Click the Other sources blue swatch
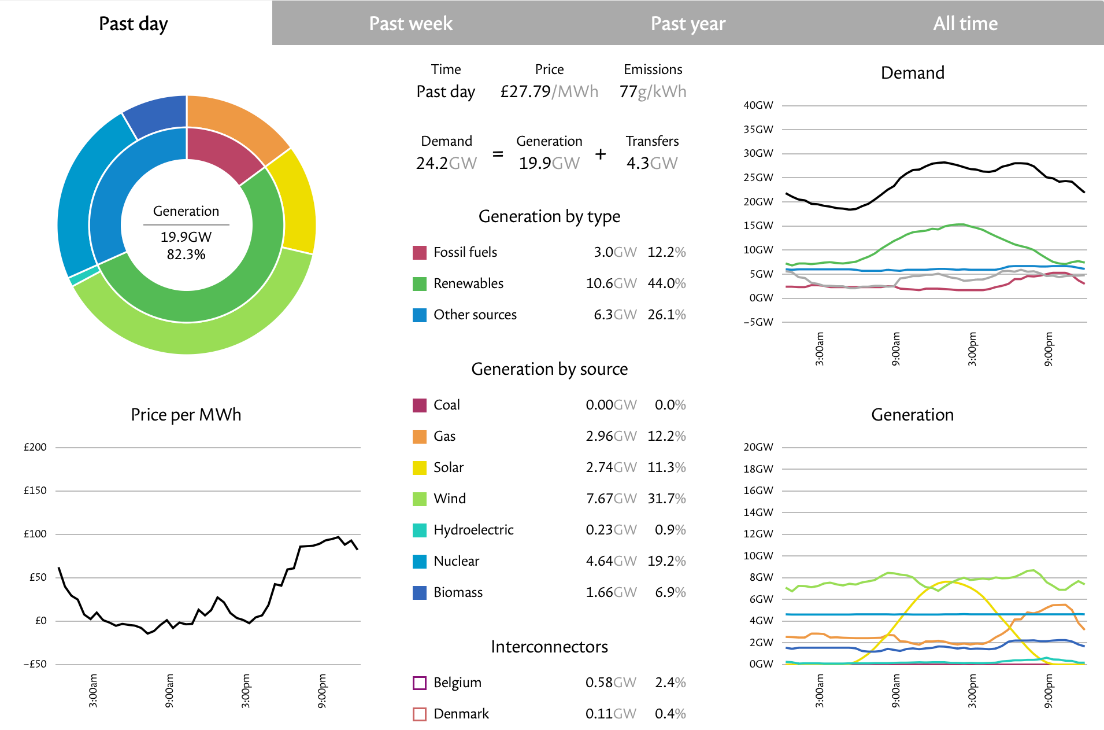The width and height of the screenshot is (1104, 730). [420, 315]
